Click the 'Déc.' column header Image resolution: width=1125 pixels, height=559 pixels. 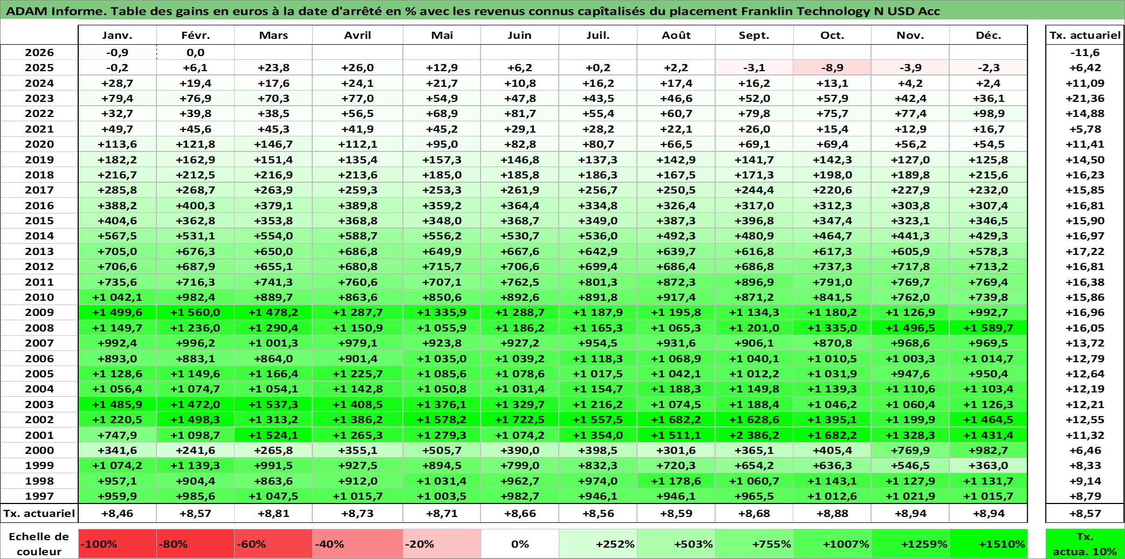[989, 35]
